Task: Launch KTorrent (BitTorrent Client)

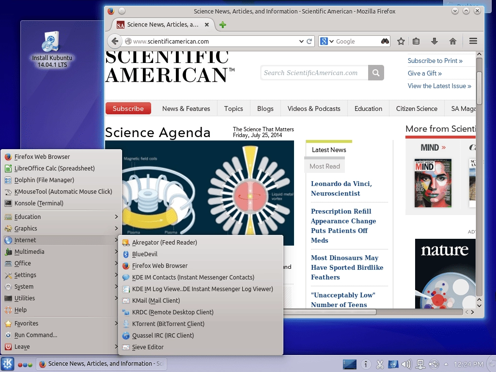Action: tap(201, 324)
